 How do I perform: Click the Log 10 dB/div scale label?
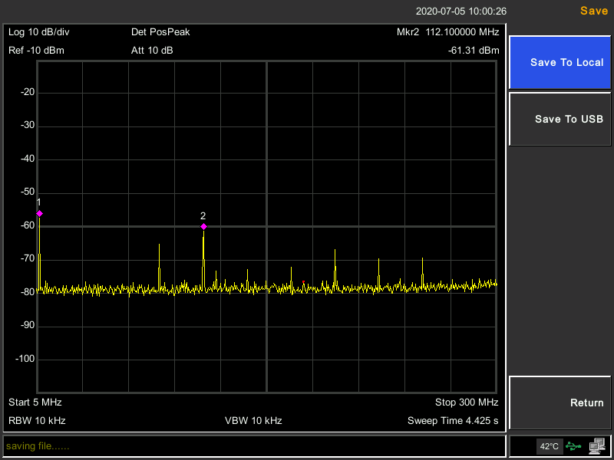(39, 32)
